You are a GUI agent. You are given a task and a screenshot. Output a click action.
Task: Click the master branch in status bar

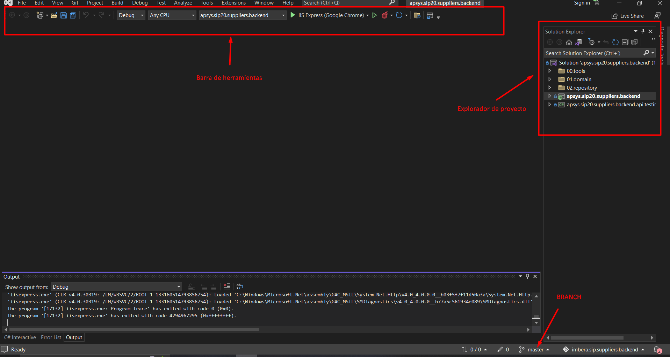click(x=535, y=350)
